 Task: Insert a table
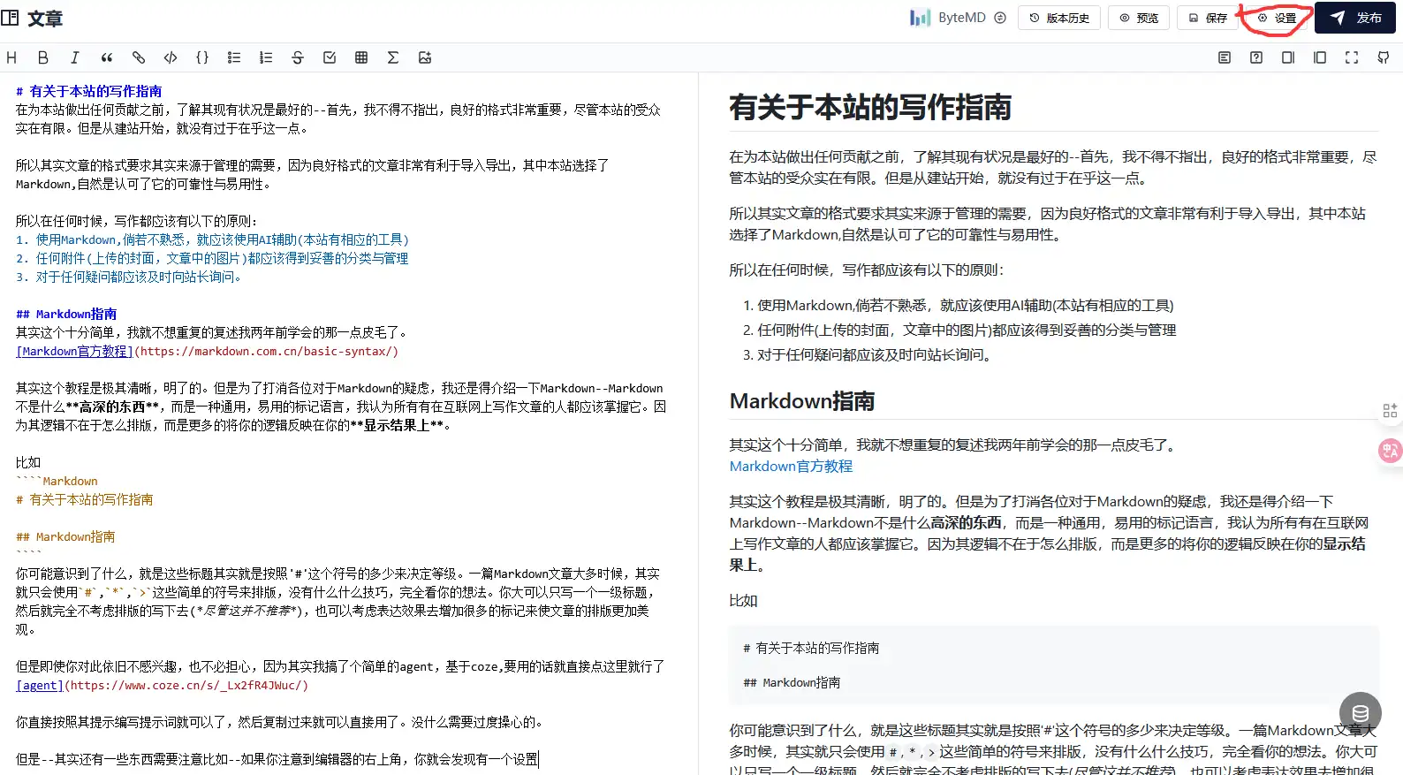361,57
